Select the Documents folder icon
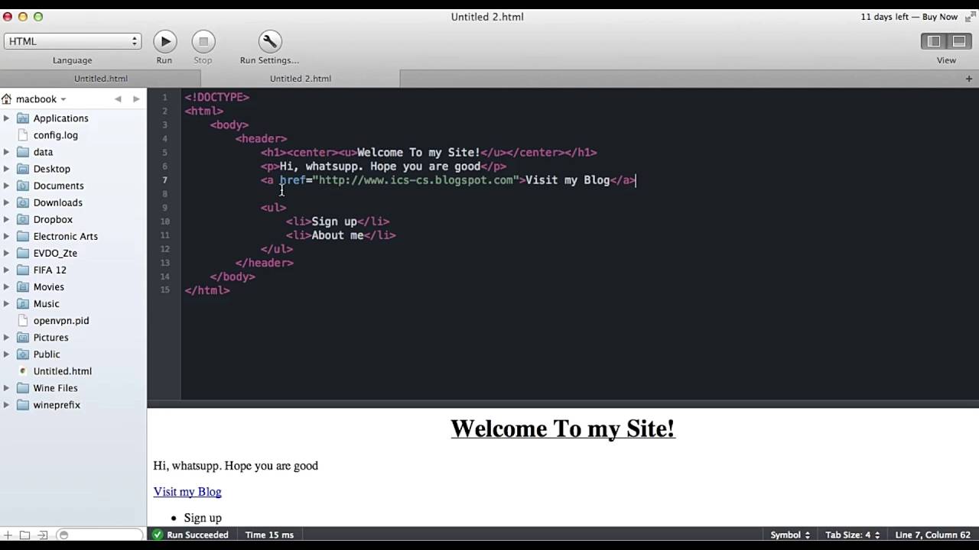The width and height of the screenshot is (979, 550). click(x=23, y=186)
